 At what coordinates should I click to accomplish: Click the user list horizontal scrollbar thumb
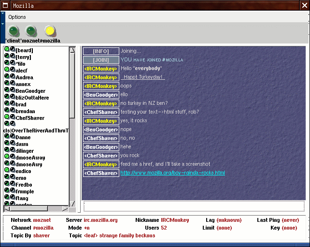point(29,209)
